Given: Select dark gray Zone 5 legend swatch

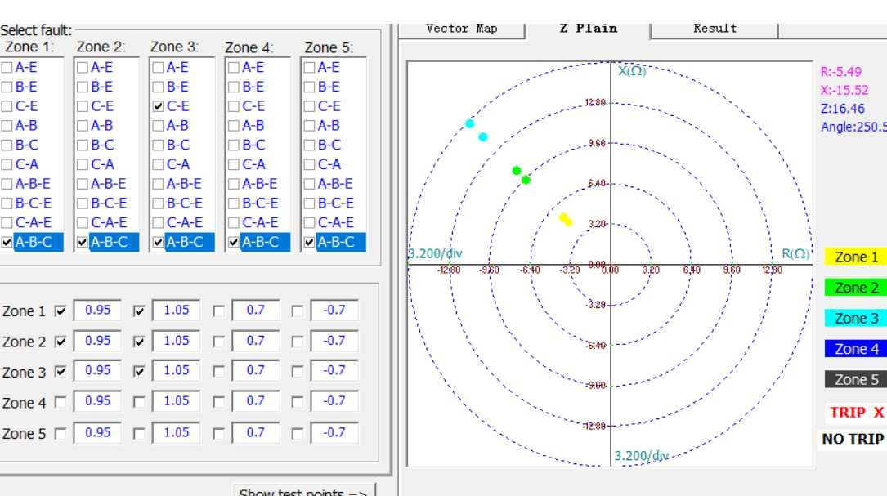Looking at the screenshot, I should click(855, 379).
